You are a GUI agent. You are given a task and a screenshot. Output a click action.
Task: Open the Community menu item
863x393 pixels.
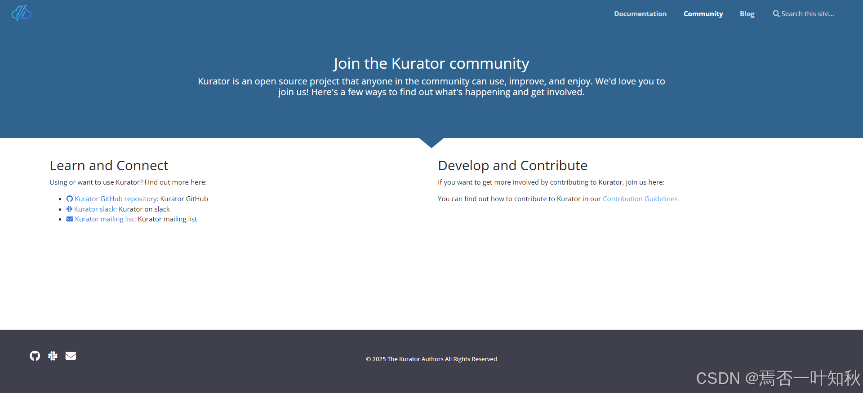[x=703, y=14]
